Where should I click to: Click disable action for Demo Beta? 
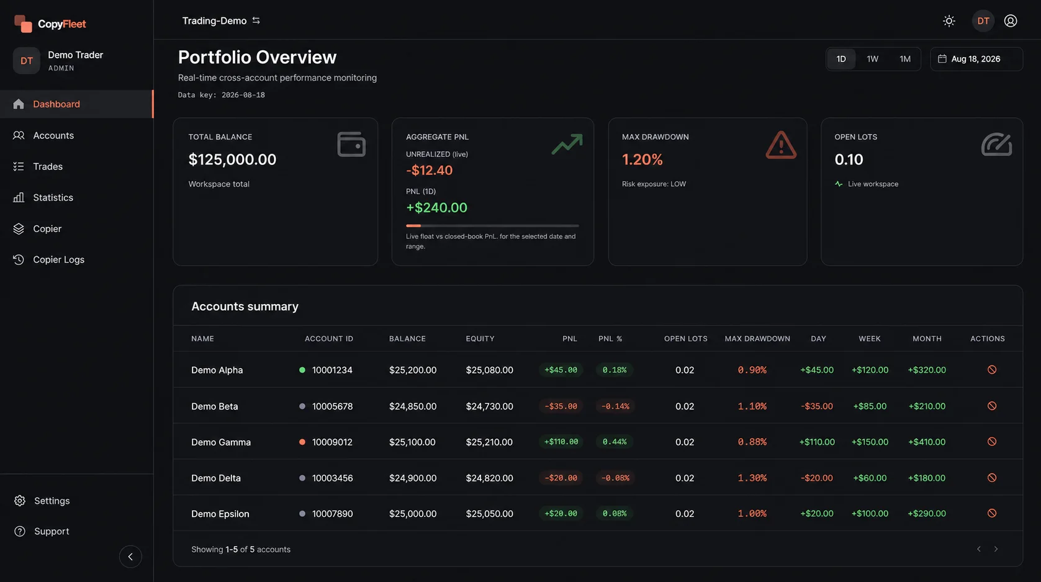992,406
